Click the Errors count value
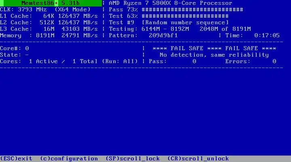The image size is (291, 162). click(274, 62)
